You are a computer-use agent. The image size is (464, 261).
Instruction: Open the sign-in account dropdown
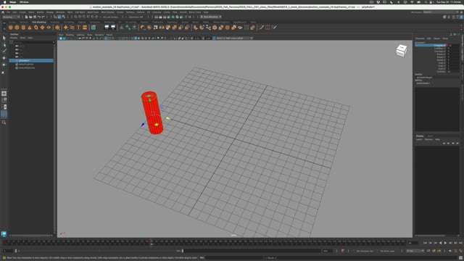(x=211, y=17)
